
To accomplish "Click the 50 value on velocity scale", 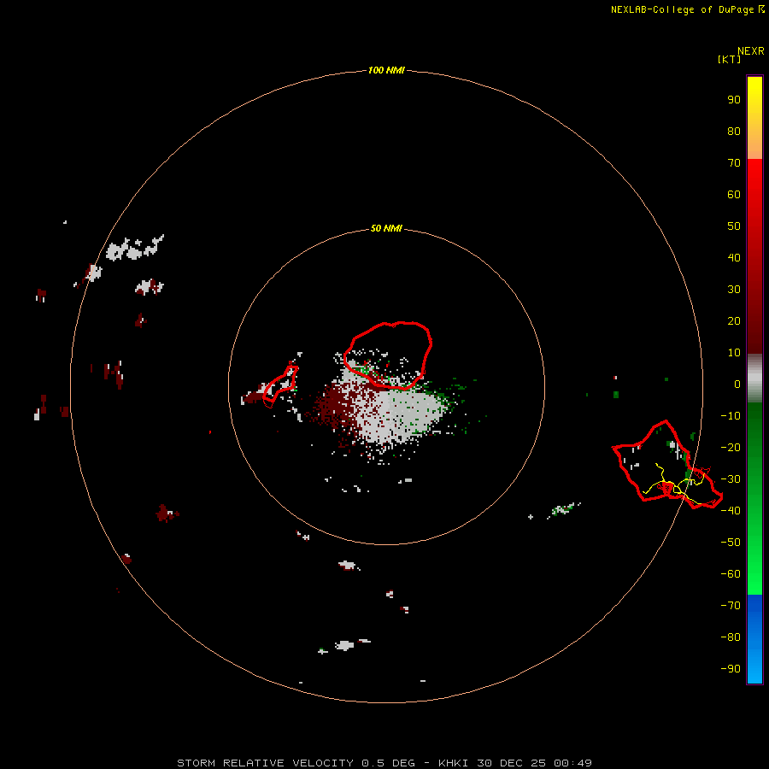I will click(734, 226).
